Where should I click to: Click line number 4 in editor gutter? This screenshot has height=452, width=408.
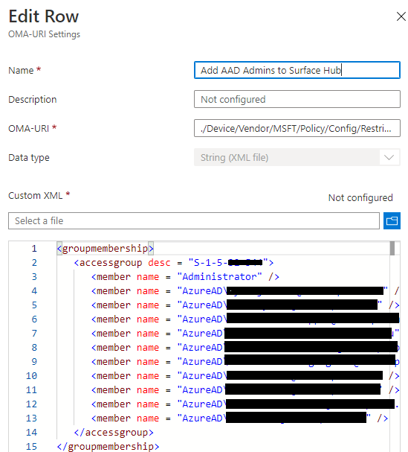[x=34, y=291]
